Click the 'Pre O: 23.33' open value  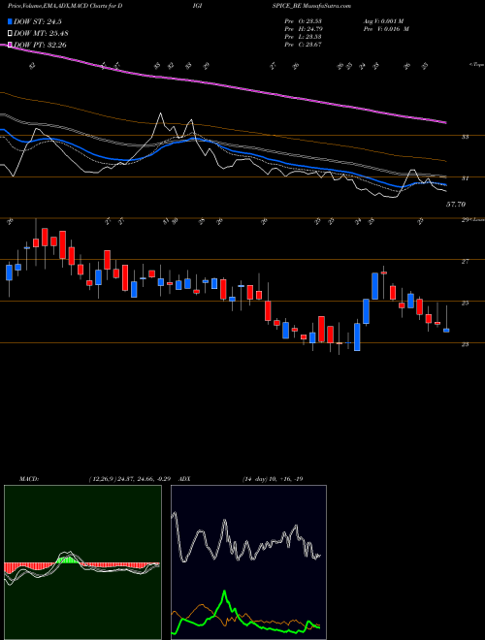tap(304, 21)
